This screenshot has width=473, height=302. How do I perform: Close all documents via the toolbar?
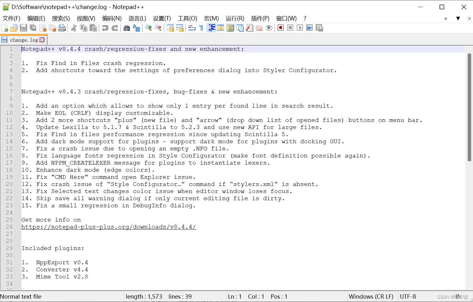click(52, 28)
